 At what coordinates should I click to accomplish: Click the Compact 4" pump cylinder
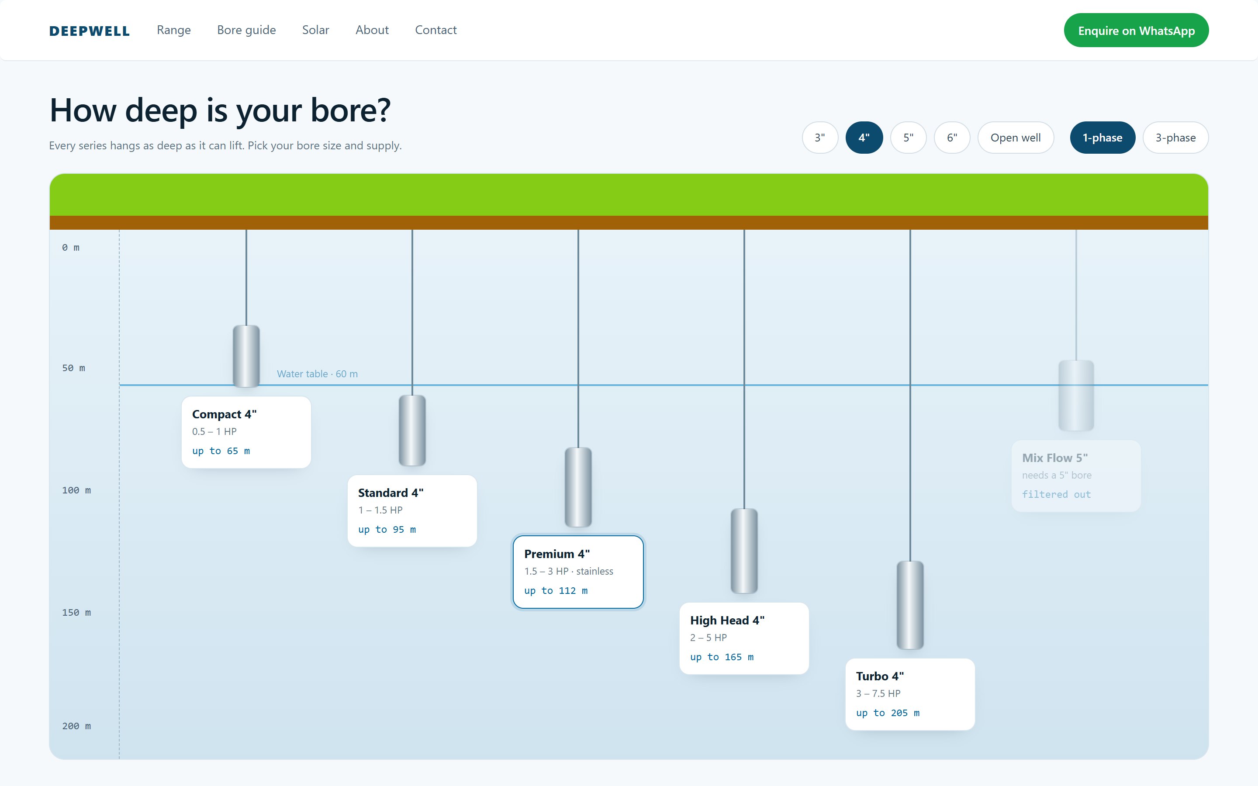[x=246, y=356]
